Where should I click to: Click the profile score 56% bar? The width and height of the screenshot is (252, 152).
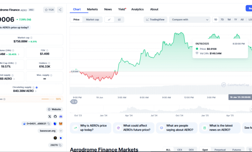(48, 99)
